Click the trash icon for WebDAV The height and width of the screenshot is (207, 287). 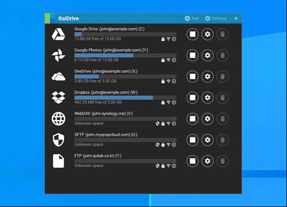point(223,119)
